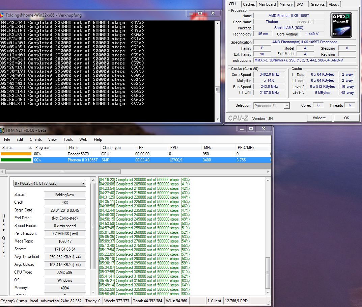Select the Radeon5870 GPU client row

tap(135, 154)
